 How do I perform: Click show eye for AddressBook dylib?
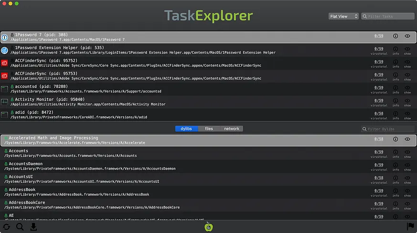[407, 191]
